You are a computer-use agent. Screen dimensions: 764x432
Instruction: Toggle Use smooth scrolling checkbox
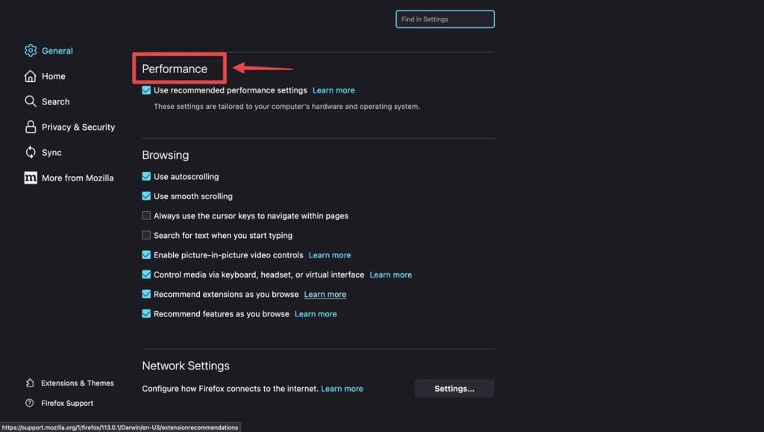click(146, 196)
